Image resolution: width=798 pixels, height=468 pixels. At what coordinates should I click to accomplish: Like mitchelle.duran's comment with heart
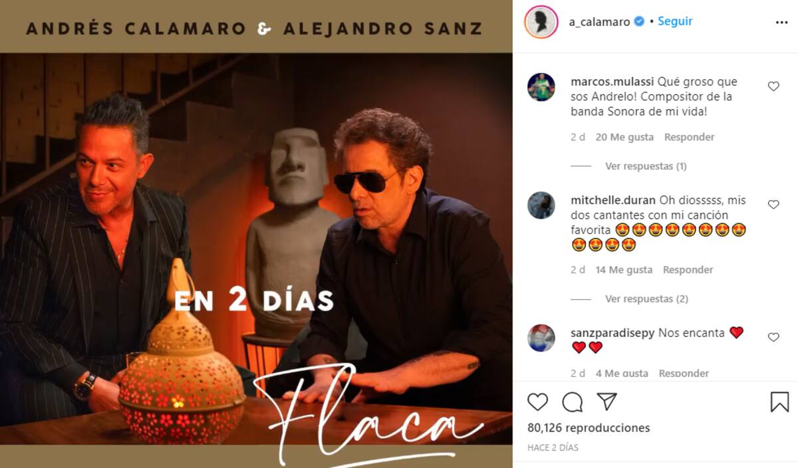(x=773, y=204)
